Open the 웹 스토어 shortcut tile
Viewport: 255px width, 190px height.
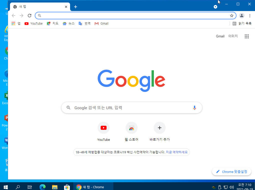tap(131, 132)
